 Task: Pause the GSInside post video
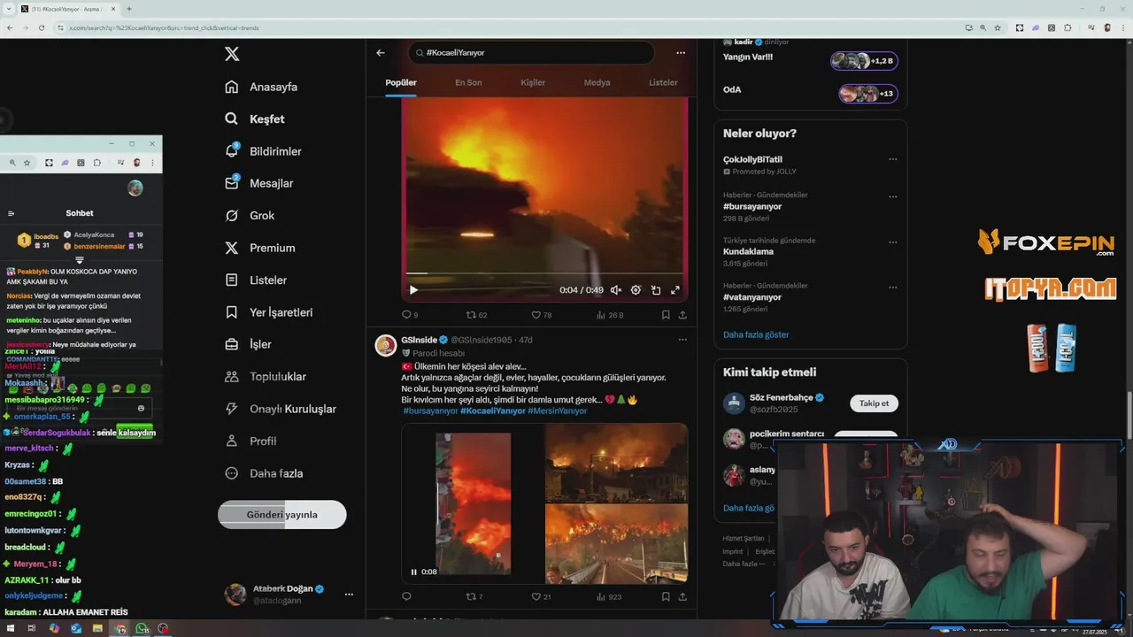point(413,572)
